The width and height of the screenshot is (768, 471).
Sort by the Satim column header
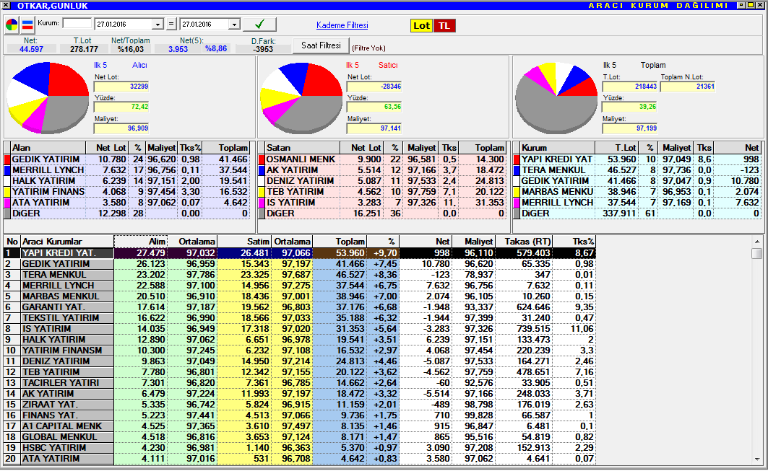(x=244, y=242)
